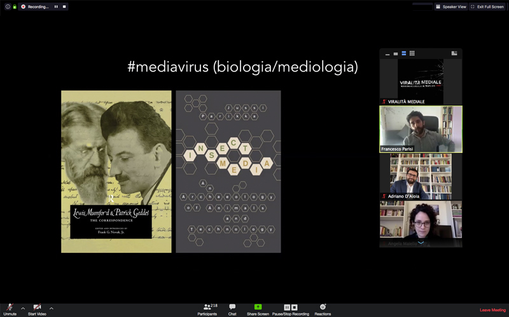Click the Francesco Parisi name label
The width and height of the screenshot is (509, 317).
point(397,149)
